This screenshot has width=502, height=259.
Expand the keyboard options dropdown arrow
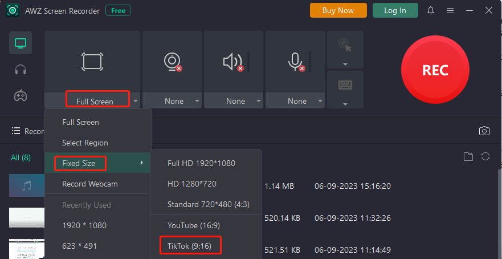point(345,104)
